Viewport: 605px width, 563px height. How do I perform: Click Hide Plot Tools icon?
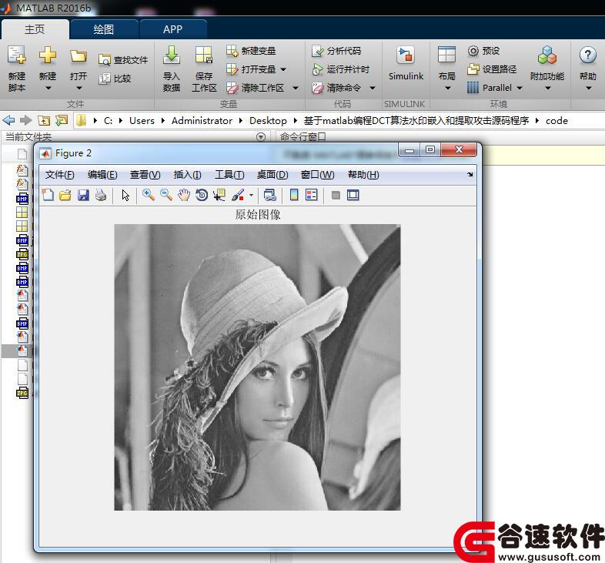(x=336, y=196)
